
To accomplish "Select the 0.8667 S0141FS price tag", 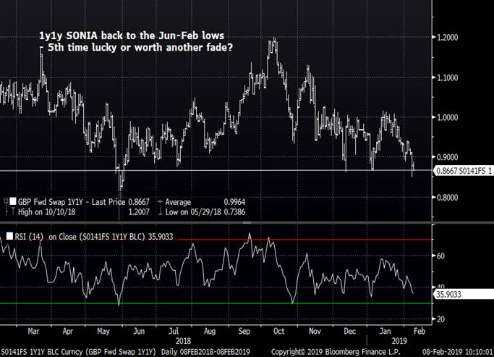I will (463, 171).
